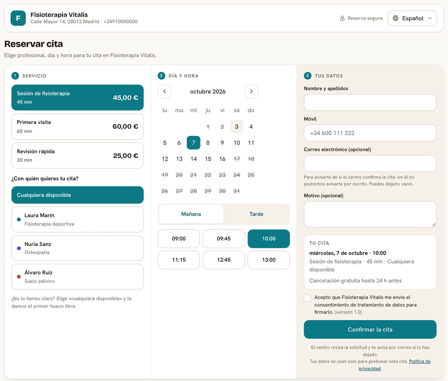Select October 14 in calendar
448x381 pixels.
point(193,159)
